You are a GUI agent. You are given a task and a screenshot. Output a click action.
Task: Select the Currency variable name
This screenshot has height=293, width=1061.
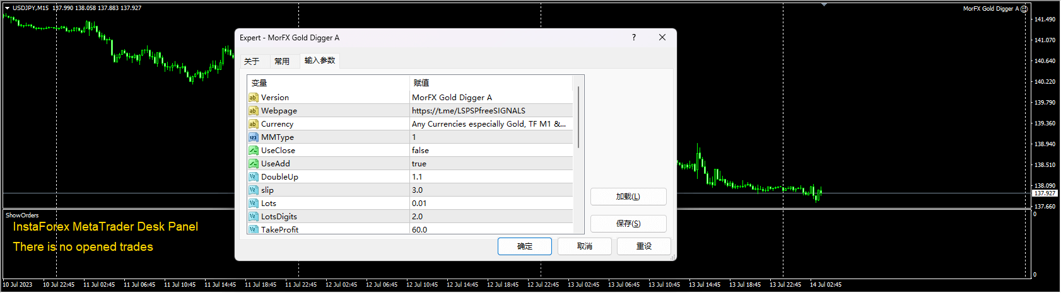(x=277, y=124)
